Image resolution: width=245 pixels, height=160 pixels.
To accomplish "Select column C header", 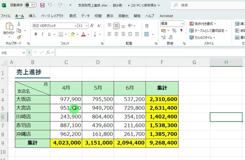I will pos(66,62).
